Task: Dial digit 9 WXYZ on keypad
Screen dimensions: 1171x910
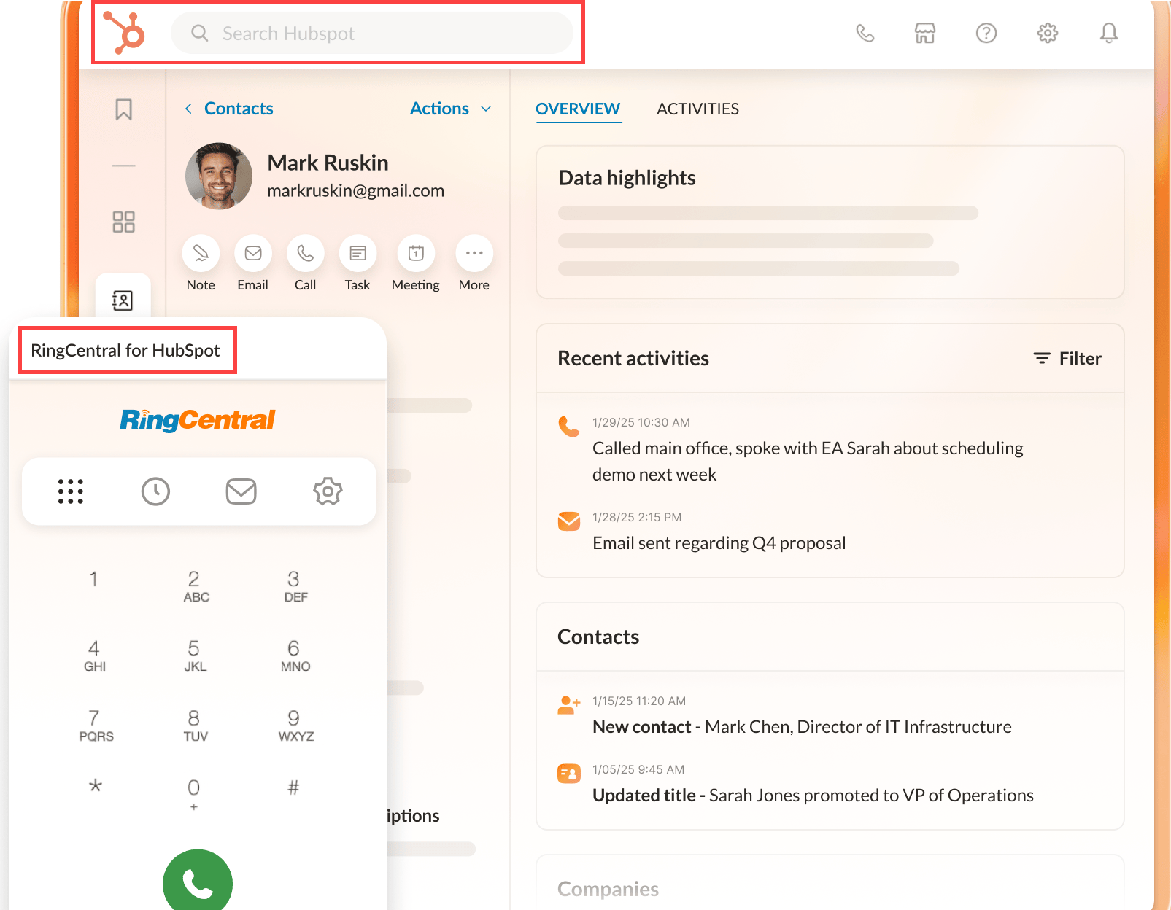Action: (x=295, y=726)
